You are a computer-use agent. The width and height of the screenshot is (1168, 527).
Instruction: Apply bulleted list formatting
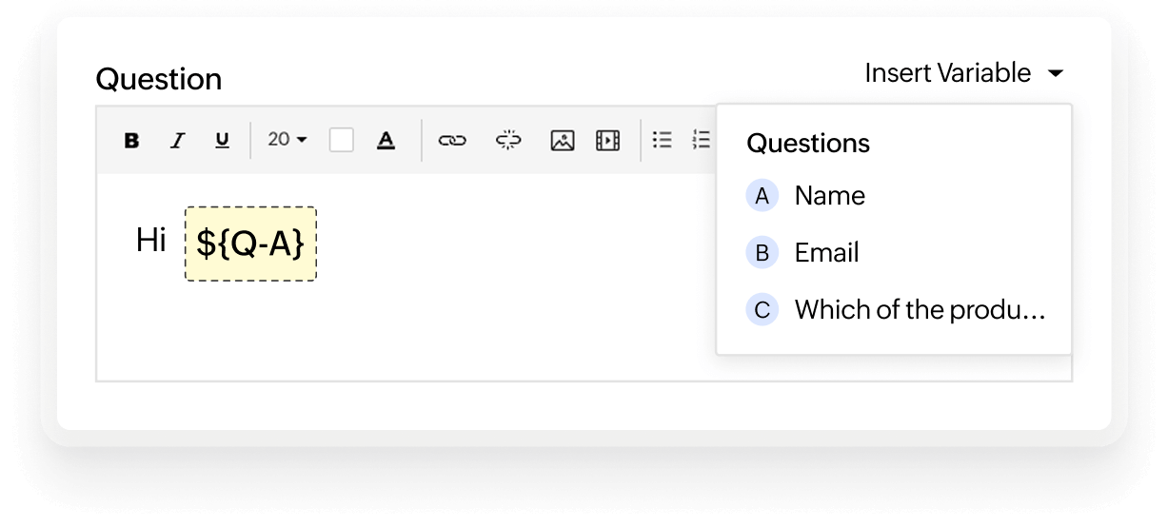point(663,141)
